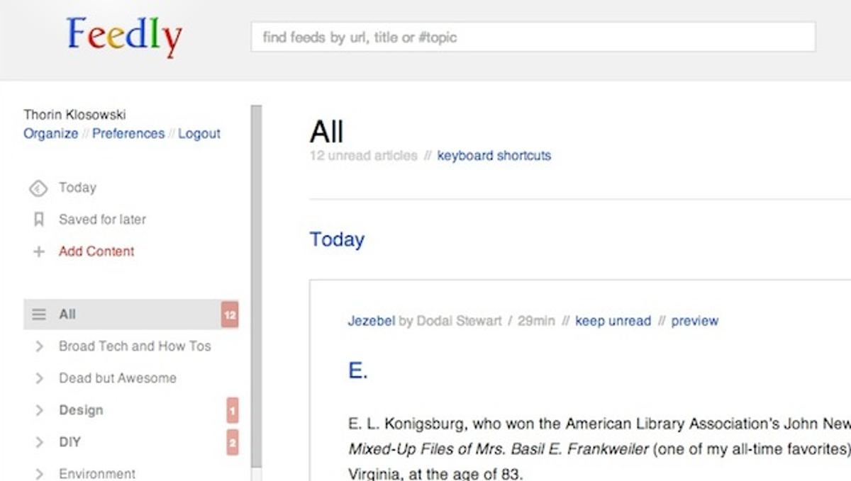Expand the DIY category chevron
This screenshot has width=851, height=481.
(x=40, y=442)
